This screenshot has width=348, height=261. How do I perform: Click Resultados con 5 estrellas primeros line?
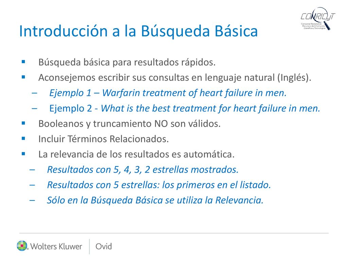click(159, 185)
